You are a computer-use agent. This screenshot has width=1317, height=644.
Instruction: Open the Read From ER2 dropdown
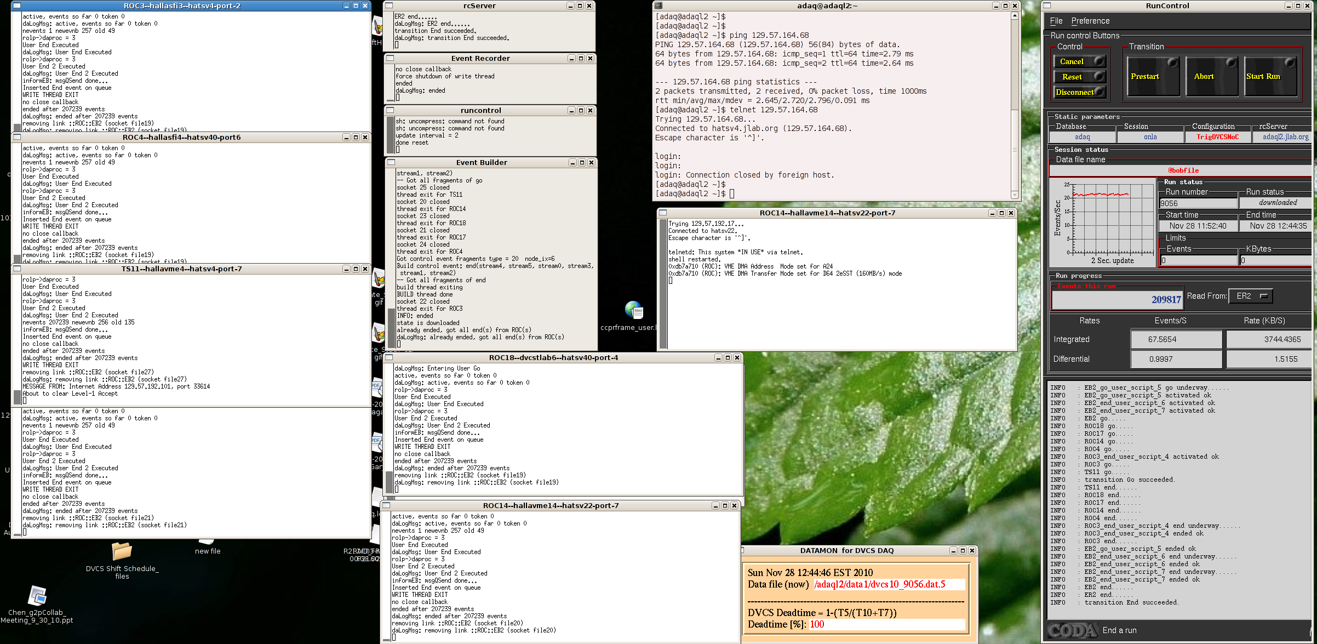[x=1251, y=296]
